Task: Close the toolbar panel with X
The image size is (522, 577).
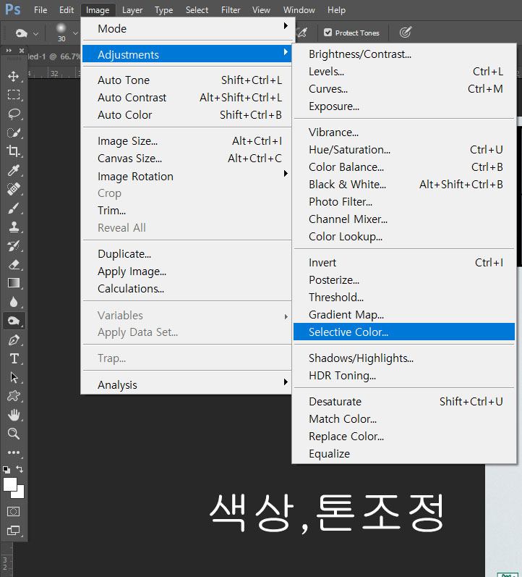Action: 22,51
